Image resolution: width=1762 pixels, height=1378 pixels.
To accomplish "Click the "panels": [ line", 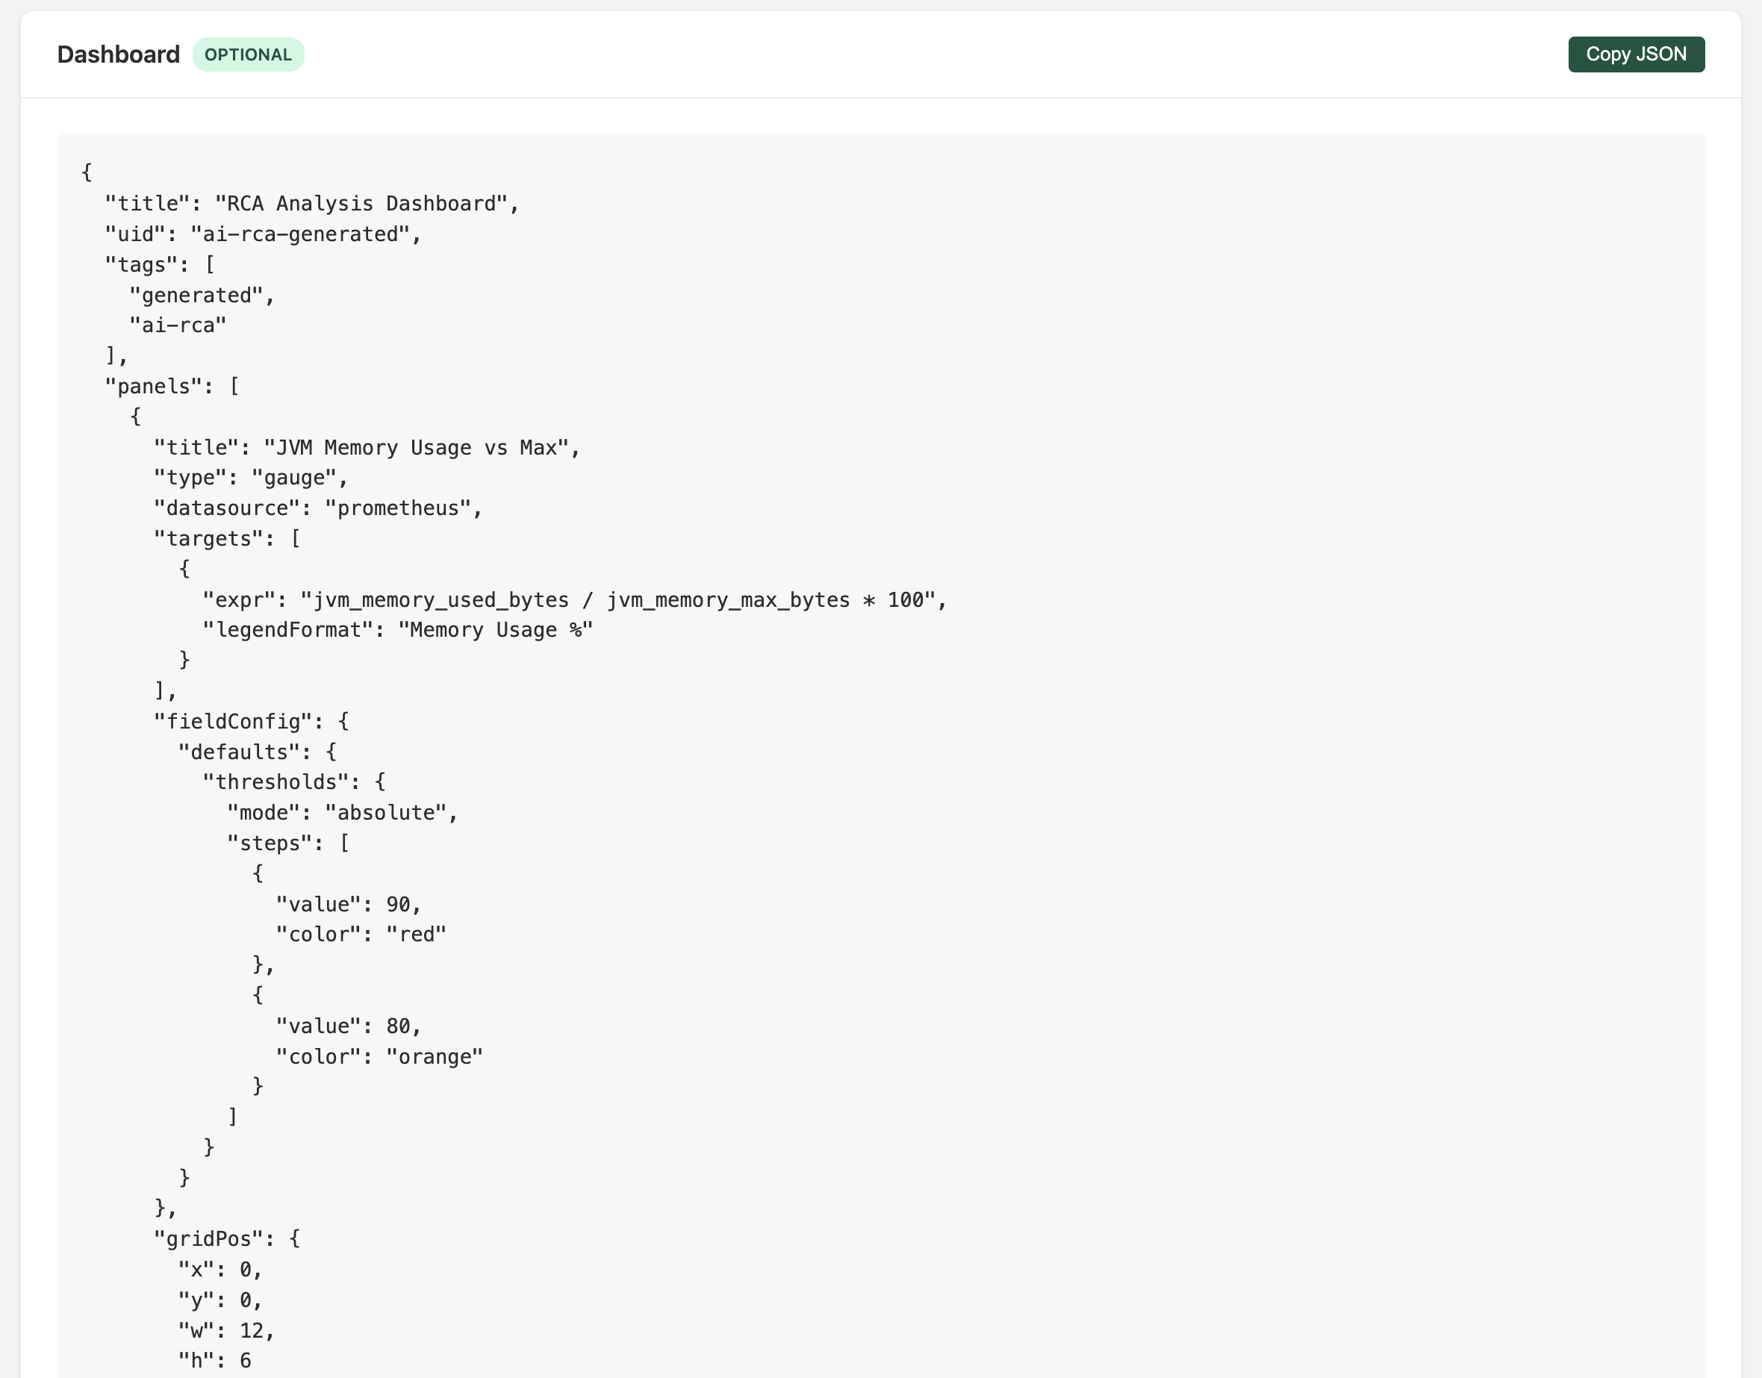I will click(x=172, y=387).
